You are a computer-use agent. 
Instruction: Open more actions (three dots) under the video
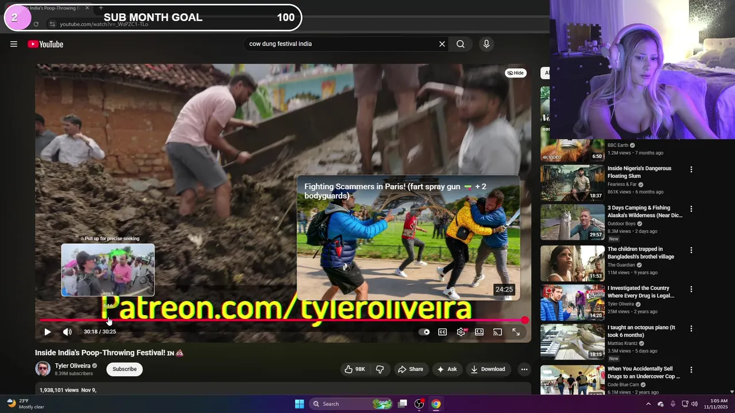(x=524, y=369)
